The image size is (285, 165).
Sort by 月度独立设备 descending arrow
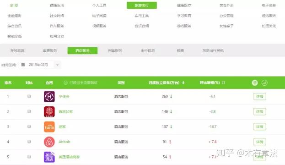pyautogui.click(x=183, y=83)
